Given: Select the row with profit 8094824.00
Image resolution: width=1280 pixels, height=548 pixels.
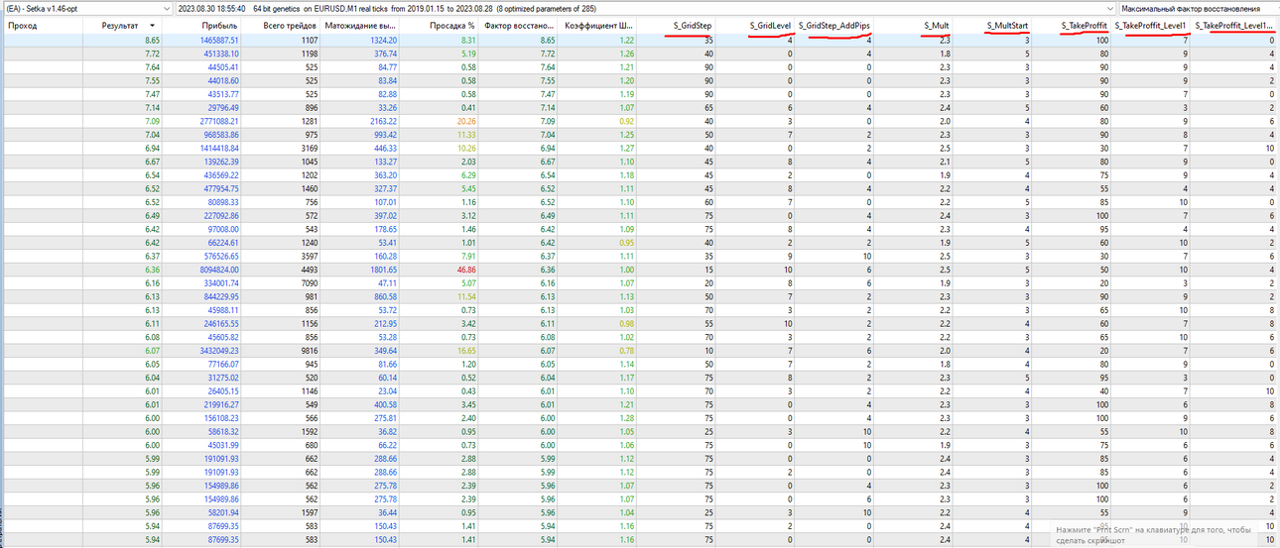Looking at the screenshot, I should pyautogui.click(x=640, y=268).
